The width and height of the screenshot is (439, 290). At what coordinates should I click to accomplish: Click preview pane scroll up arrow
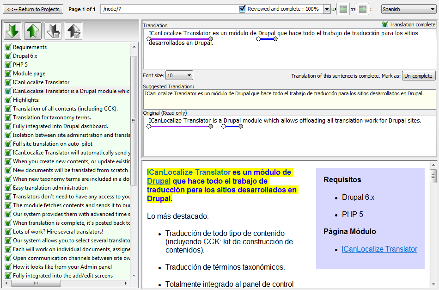point(433,165)
